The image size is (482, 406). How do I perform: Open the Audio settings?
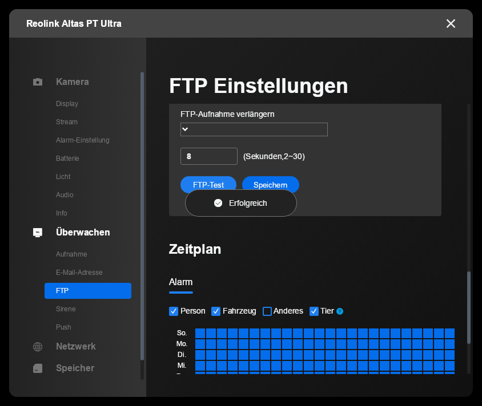(x=65, y=195)
